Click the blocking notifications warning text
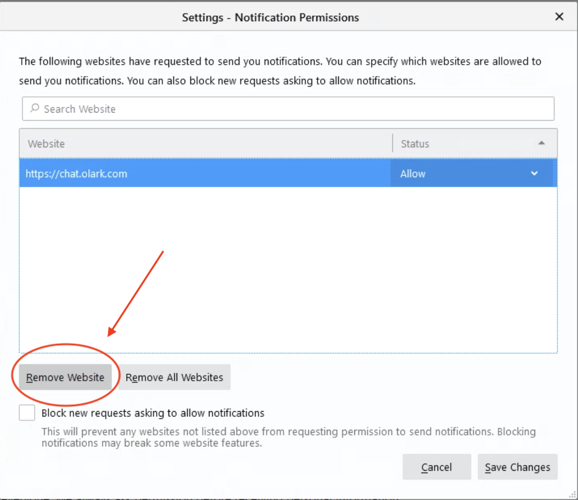 (288, 437)
